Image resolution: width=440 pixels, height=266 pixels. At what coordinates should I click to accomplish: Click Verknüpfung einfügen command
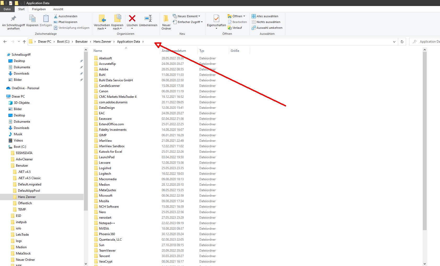click(x=72, y=28)
